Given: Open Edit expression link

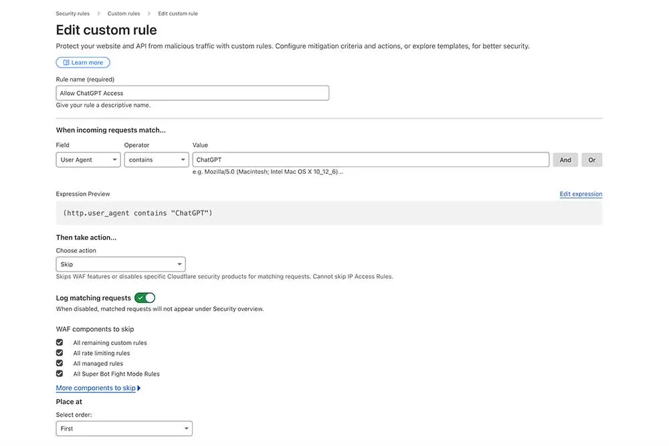Looking at the screenshot, I should (x=581, y=193).
